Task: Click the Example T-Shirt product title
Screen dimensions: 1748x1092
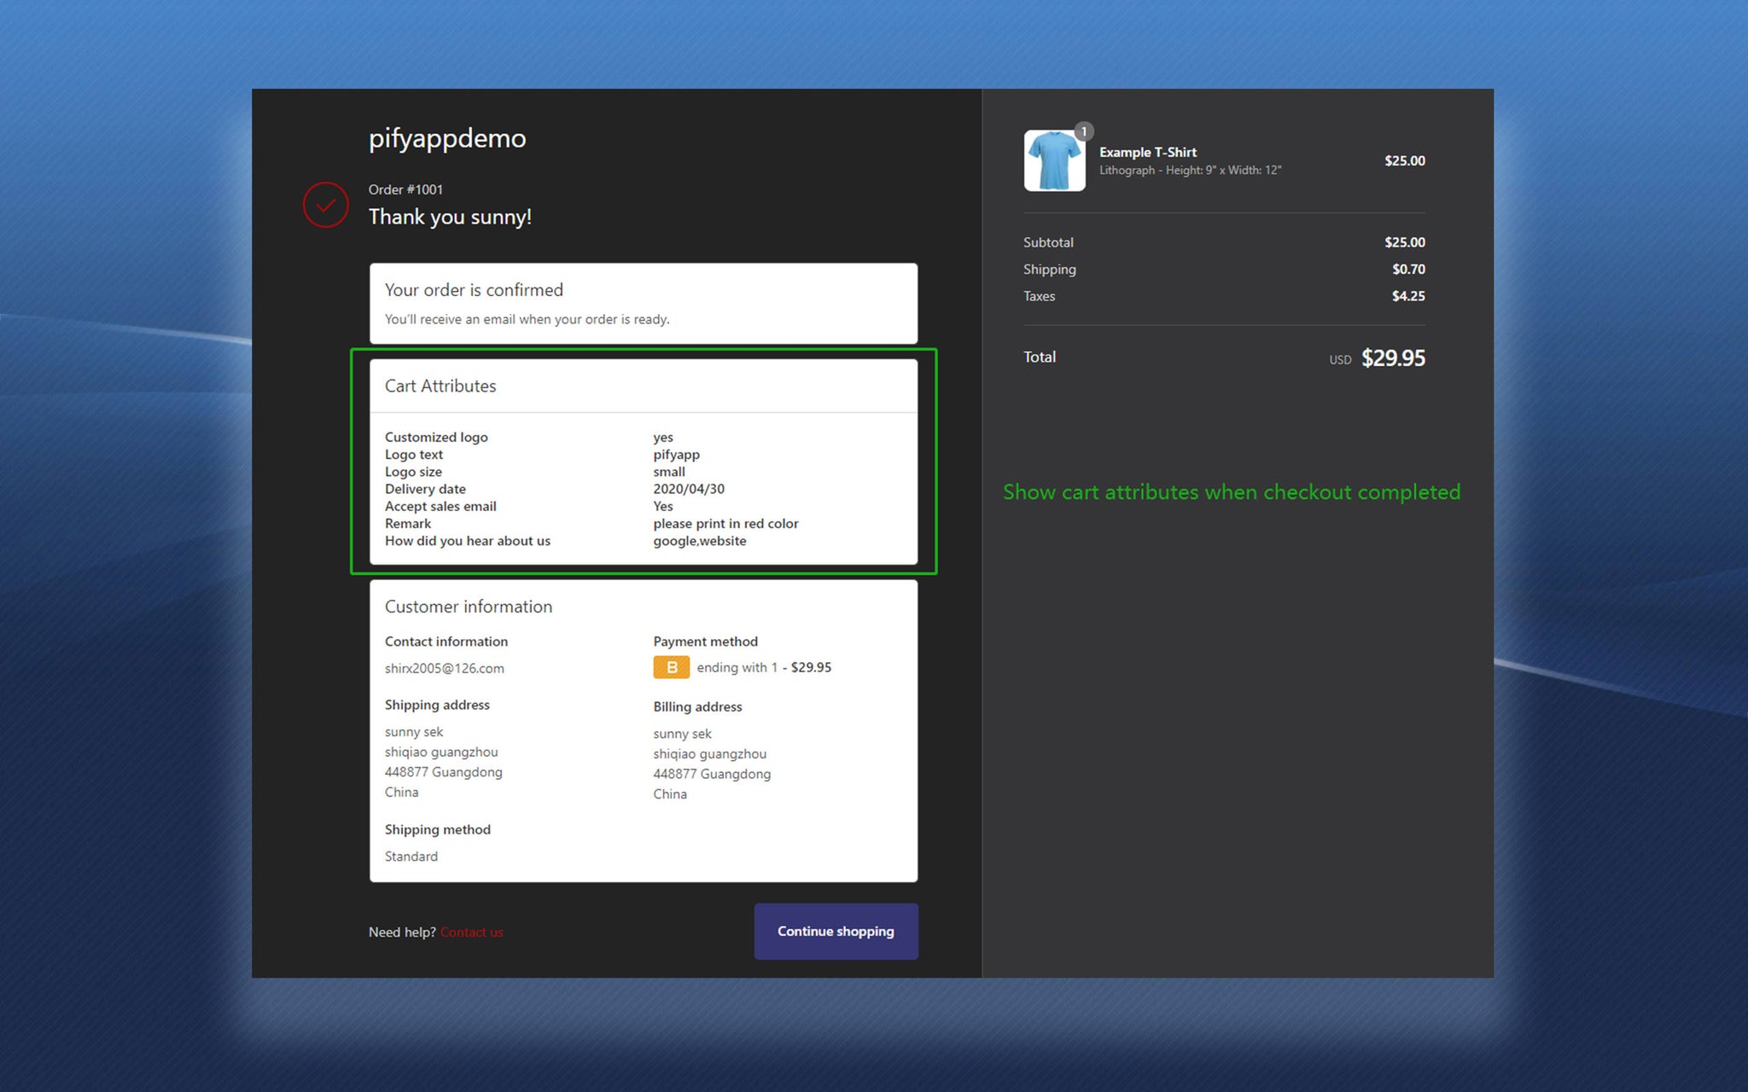Action: [1147, 152]
